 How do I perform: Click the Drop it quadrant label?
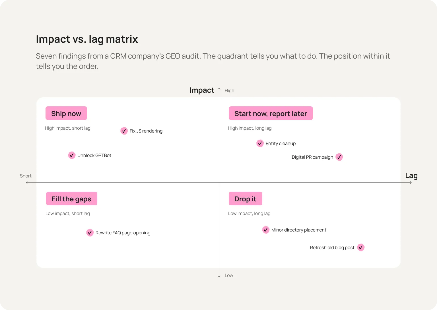[246, 199]
